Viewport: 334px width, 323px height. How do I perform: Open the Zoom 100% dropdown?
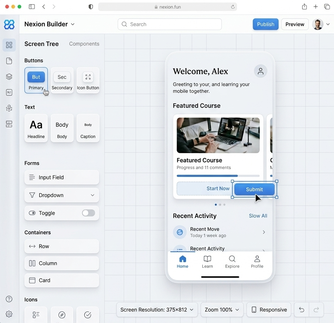222,310
